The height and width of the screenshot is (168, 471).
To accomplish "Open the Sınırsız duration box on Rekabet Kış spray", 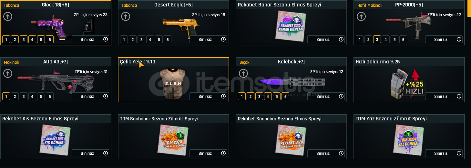I will point(90,153).
